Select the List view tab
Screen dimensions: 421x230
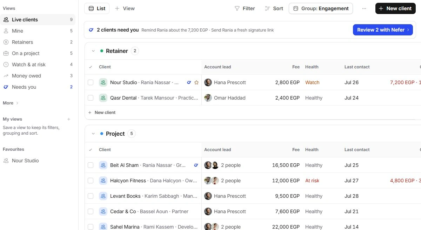pos(97,8)
